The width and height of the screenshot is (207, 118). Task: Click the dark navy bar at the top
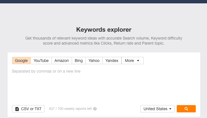click(x=104, y=1)
